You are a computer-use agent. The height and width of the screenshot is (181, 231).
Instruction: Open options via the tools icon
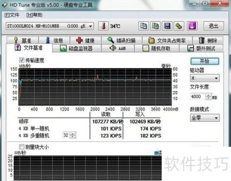pos(179,26)
